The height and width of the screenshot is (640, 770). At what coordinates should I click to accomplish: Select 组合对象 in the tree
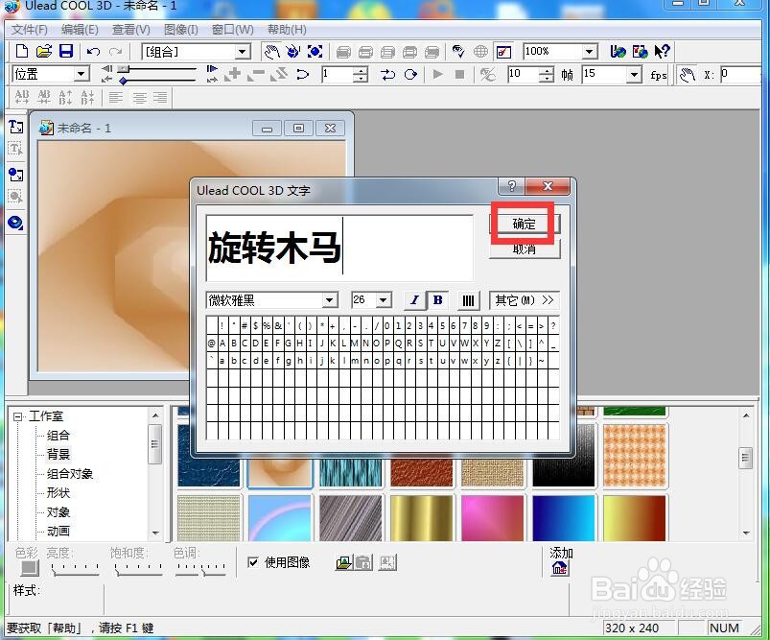pos(70,474)
